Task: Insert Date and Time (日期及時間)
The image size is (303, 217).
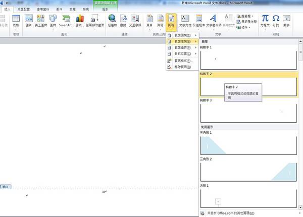Action: pos(246,22)
